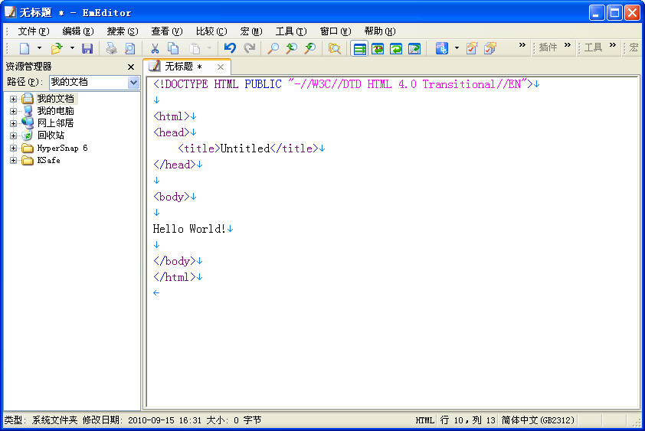The image size is (645, 431).
Task: Click the New file toolbar icon
Action: tap(25, 48)
